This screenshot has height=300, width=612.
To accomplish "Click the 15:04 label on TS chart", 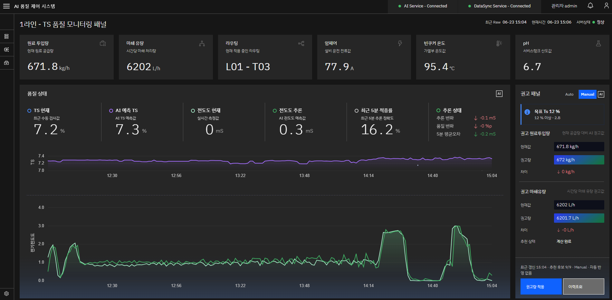I will point(492,175).
